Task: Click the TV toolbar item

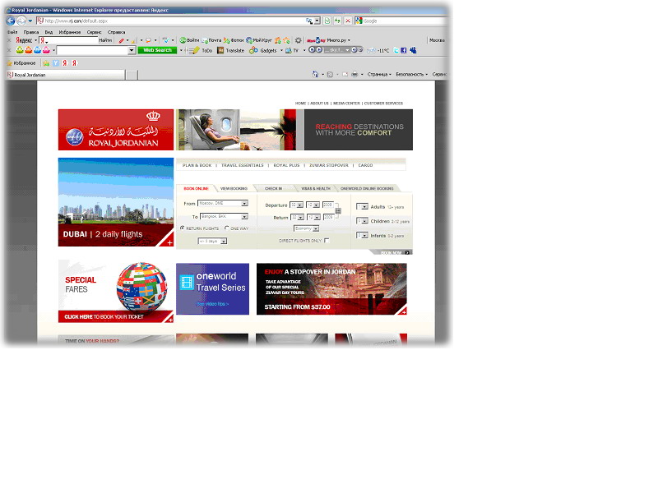Action: [x=292, y=50]
